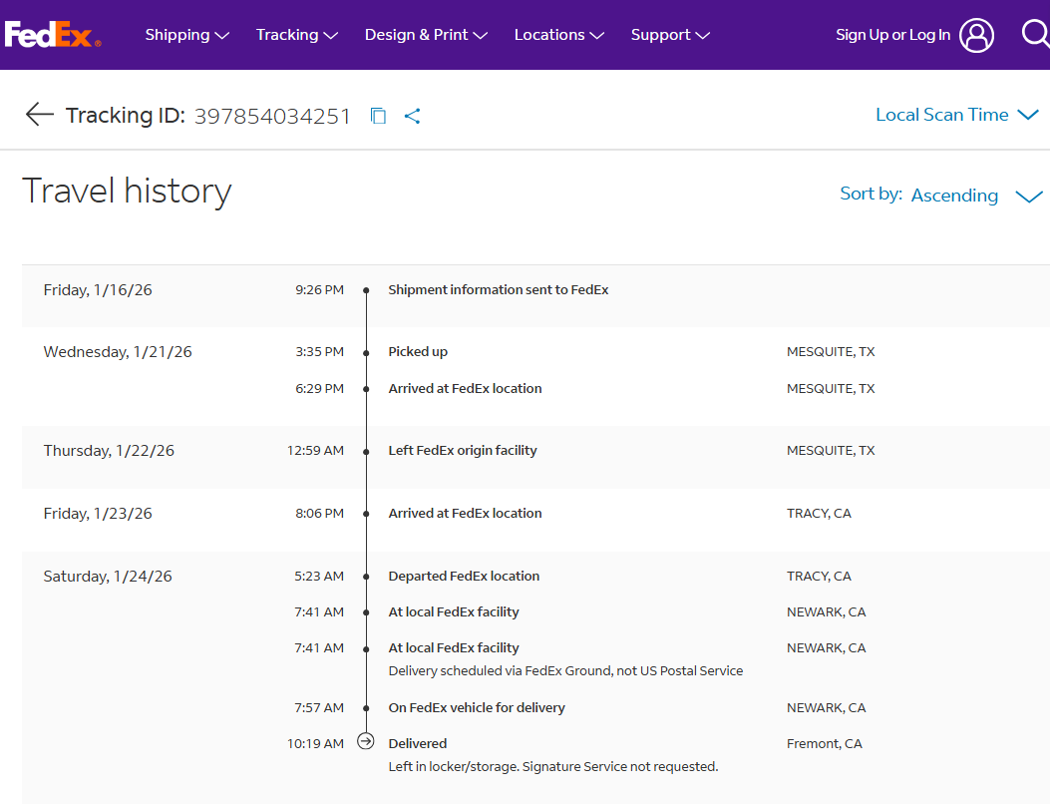This screenshot has width=1050, height=804.
Task: Click the date Saturday, 1/24/26
Action: tap(108, 577)
